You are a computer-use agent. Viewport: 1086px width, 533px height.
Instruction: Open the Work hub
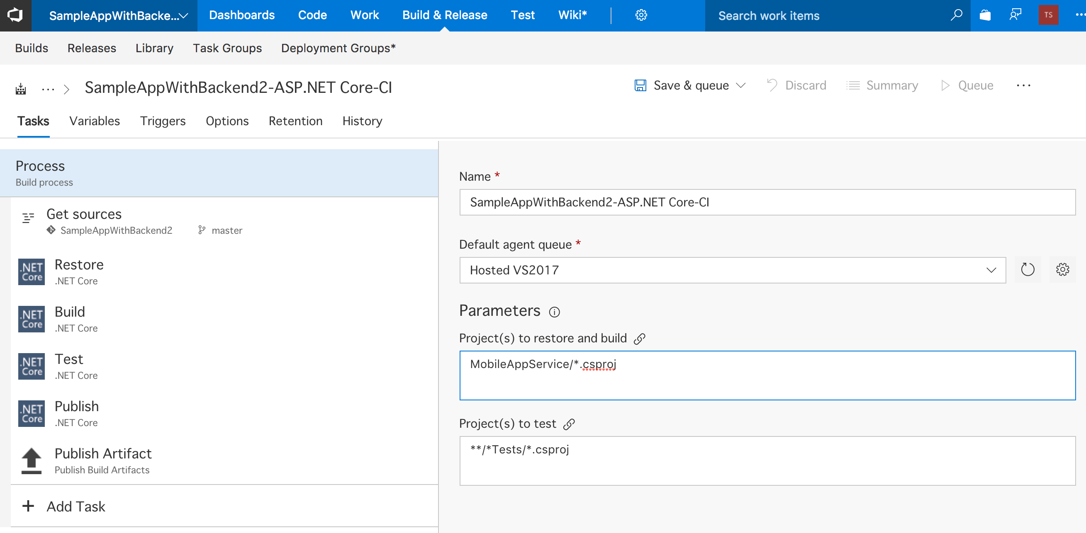[x=365, y=15]
